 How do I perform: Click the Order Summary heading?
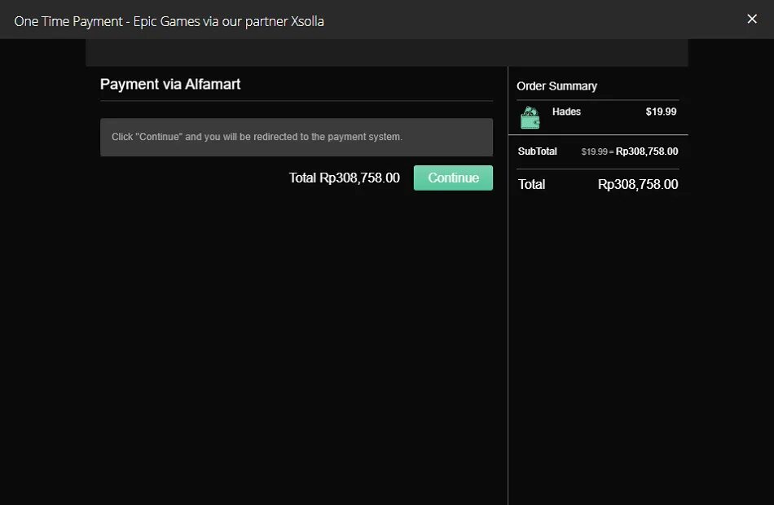(556, 86)
